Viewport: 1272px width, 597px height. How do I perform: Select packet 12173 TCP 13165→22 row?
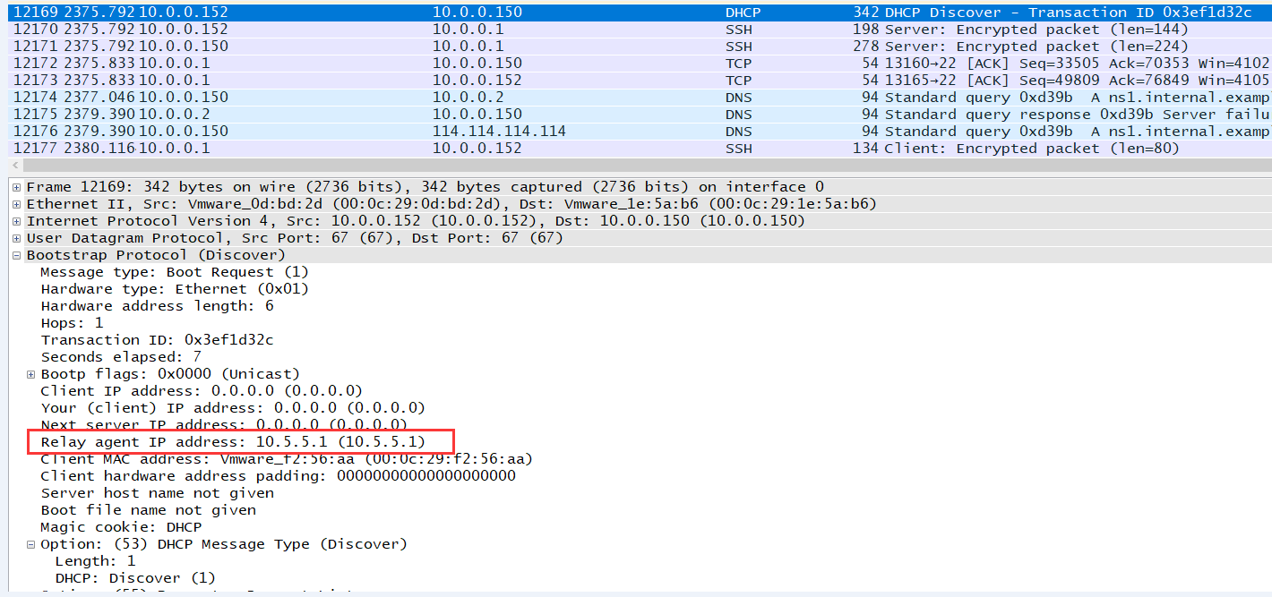click(640, 81)
